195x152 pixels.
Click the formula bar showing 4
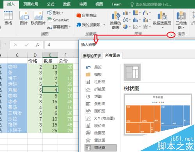pyautogui.click(x=61, y=45)
